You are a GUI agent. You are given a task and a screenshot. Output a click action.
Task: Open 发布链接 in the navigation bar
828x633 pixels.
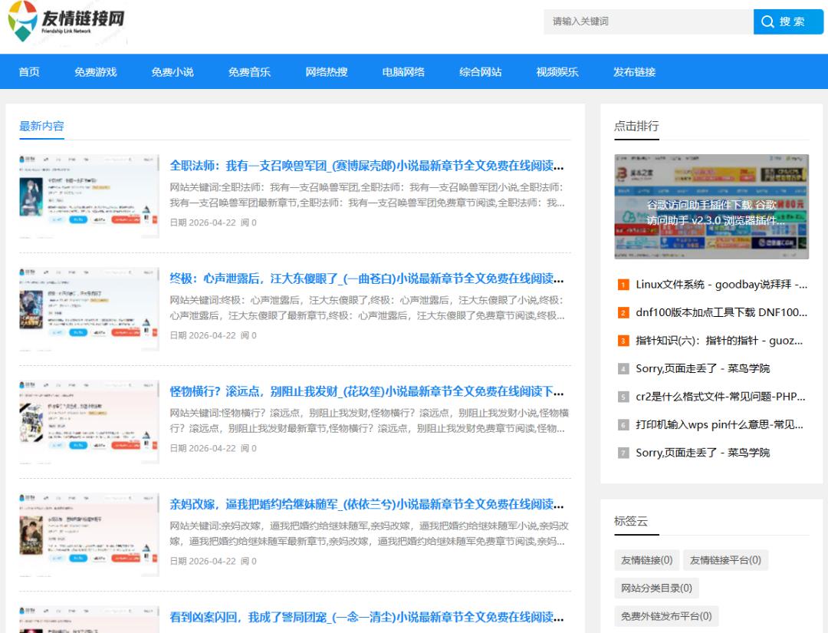click(x=634, y=72)
